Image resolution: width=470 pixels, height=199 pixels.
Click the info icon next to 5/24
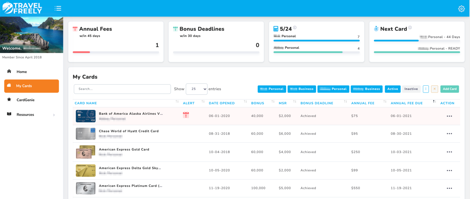point(294,27)
